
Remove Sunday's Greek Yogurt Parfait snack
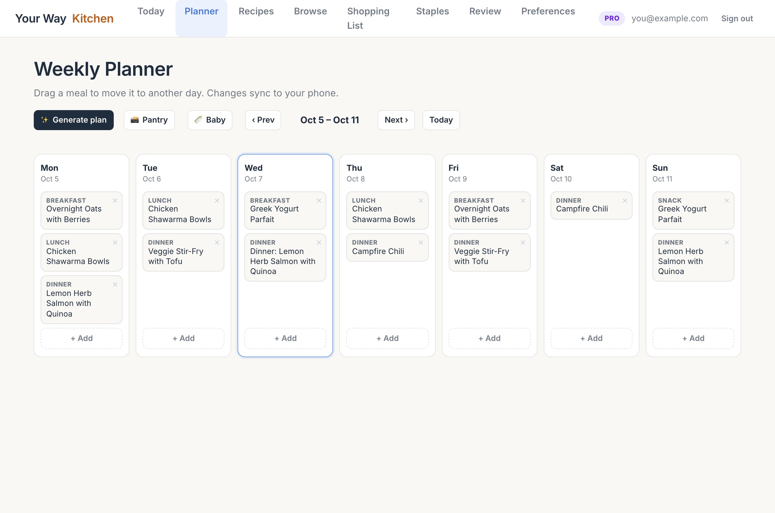pos(727,201)
